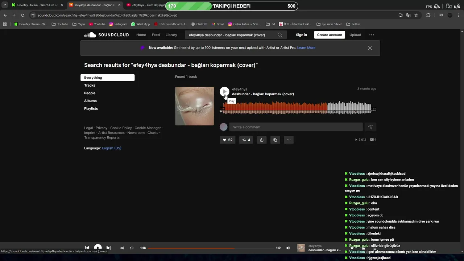Screen dimensions: 464x261
Task: Click the Charts footer link
Action: 153,133
